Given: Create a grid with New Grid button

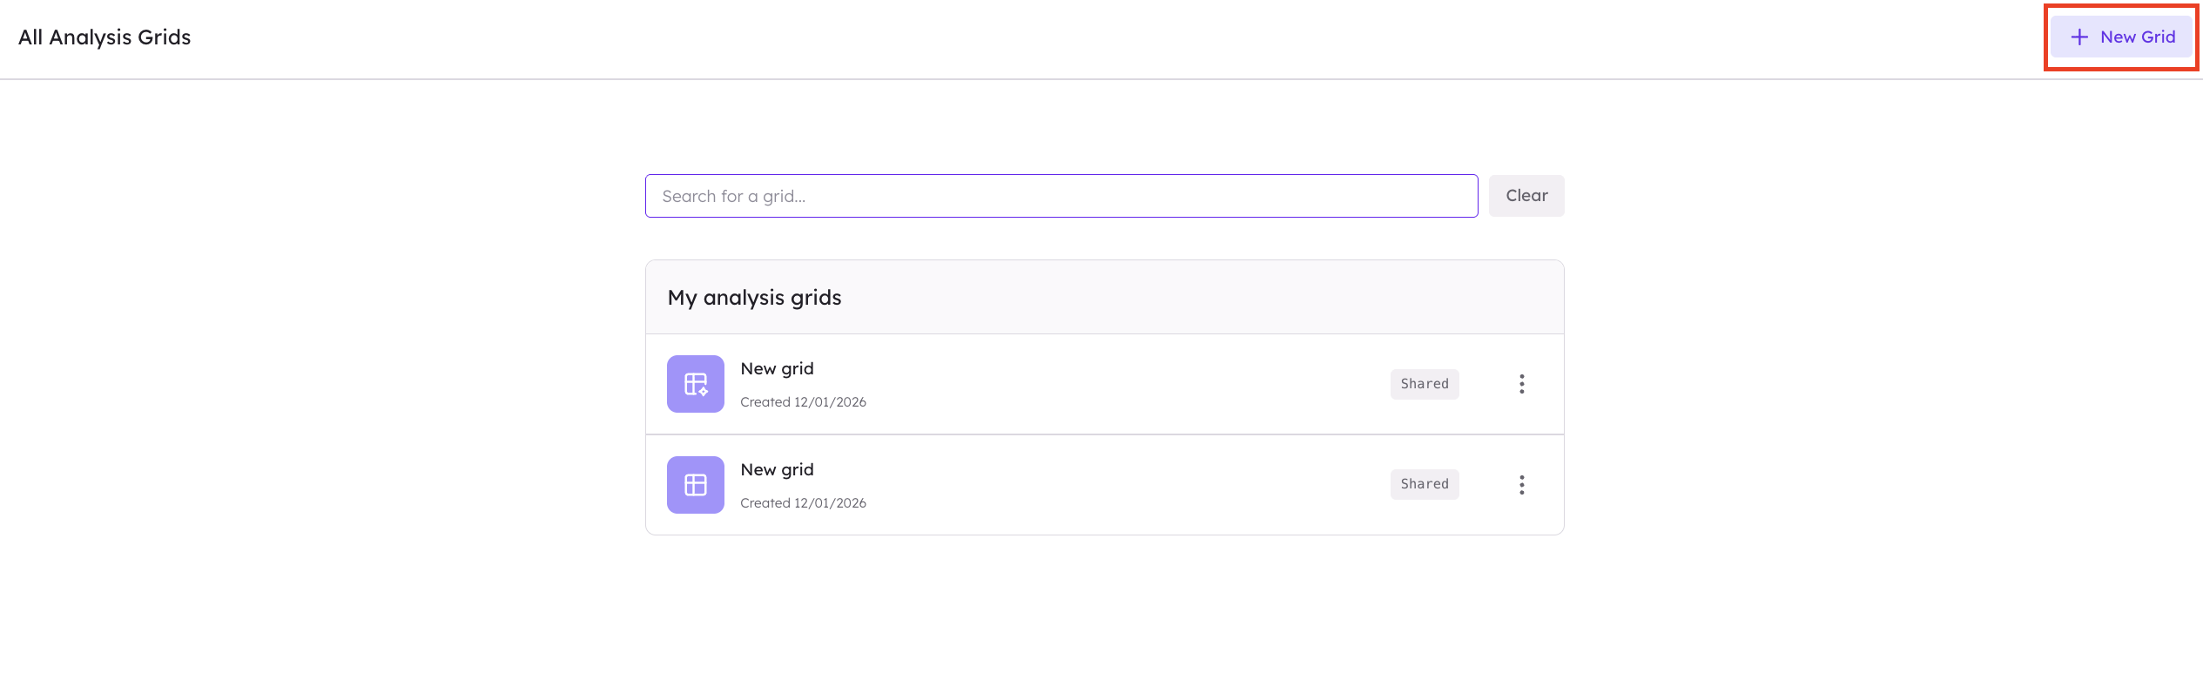Looking at the screenshot, I should pyautogui.click(x=2121, y=37).
